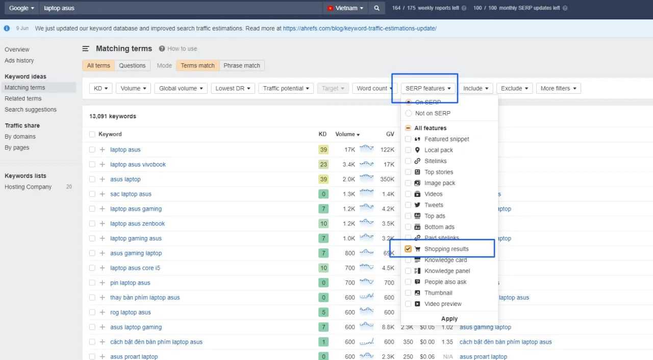Viewport: 653px width, 360px height.
Task: Uncheck the Shopping results checkbox
Action: [408, 249]
